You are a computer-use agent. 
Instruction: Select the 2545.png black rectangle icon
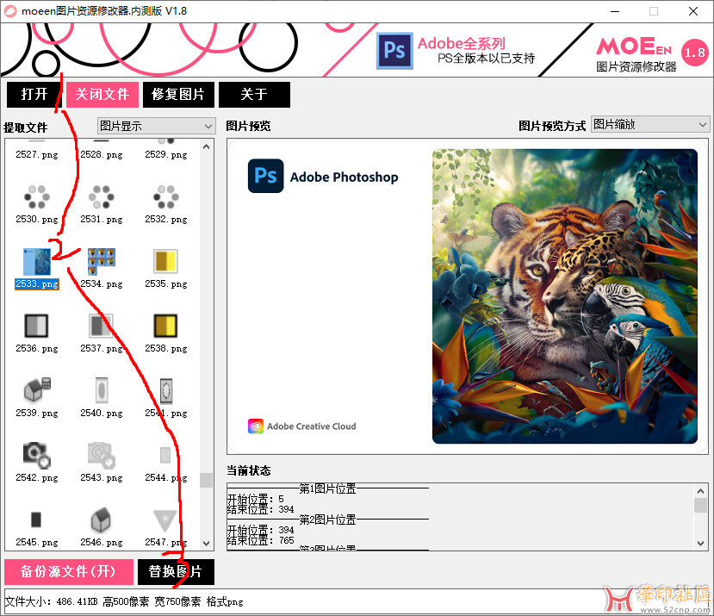coord(36,520)
